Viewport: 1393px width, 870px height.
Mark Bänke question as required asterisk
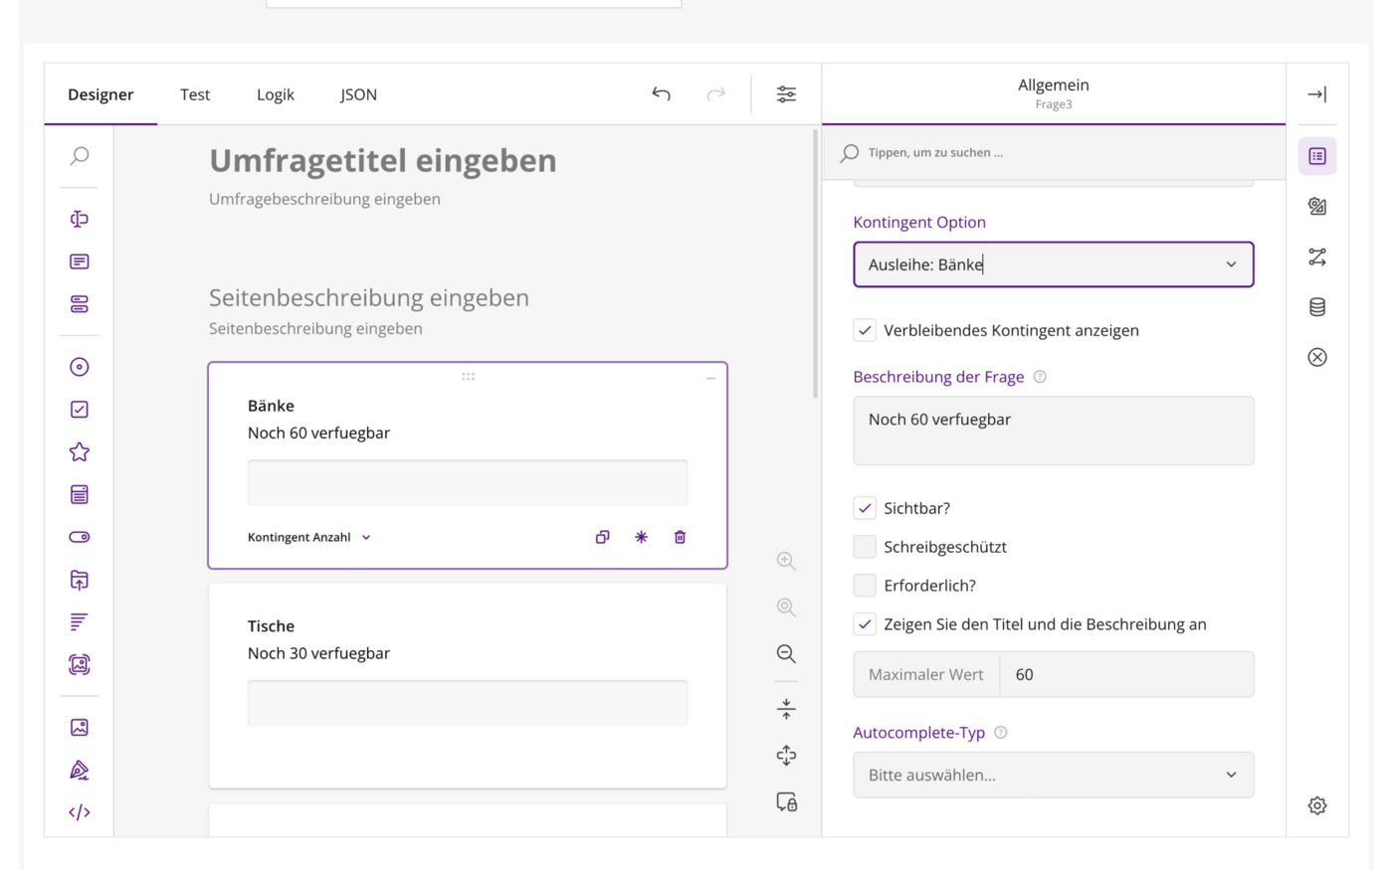point(641,537)
